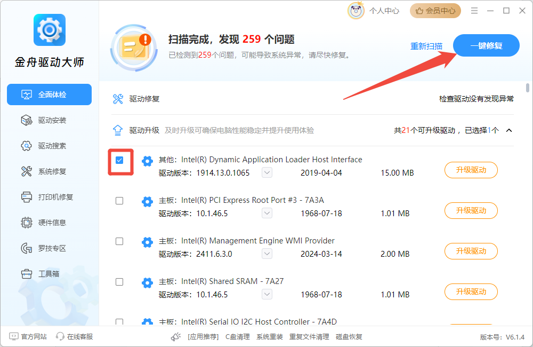The width and height of the screenshot is (533, 347).
Task: Open version dropdown for Shared SRAM driver
Action: coord(267,294)
